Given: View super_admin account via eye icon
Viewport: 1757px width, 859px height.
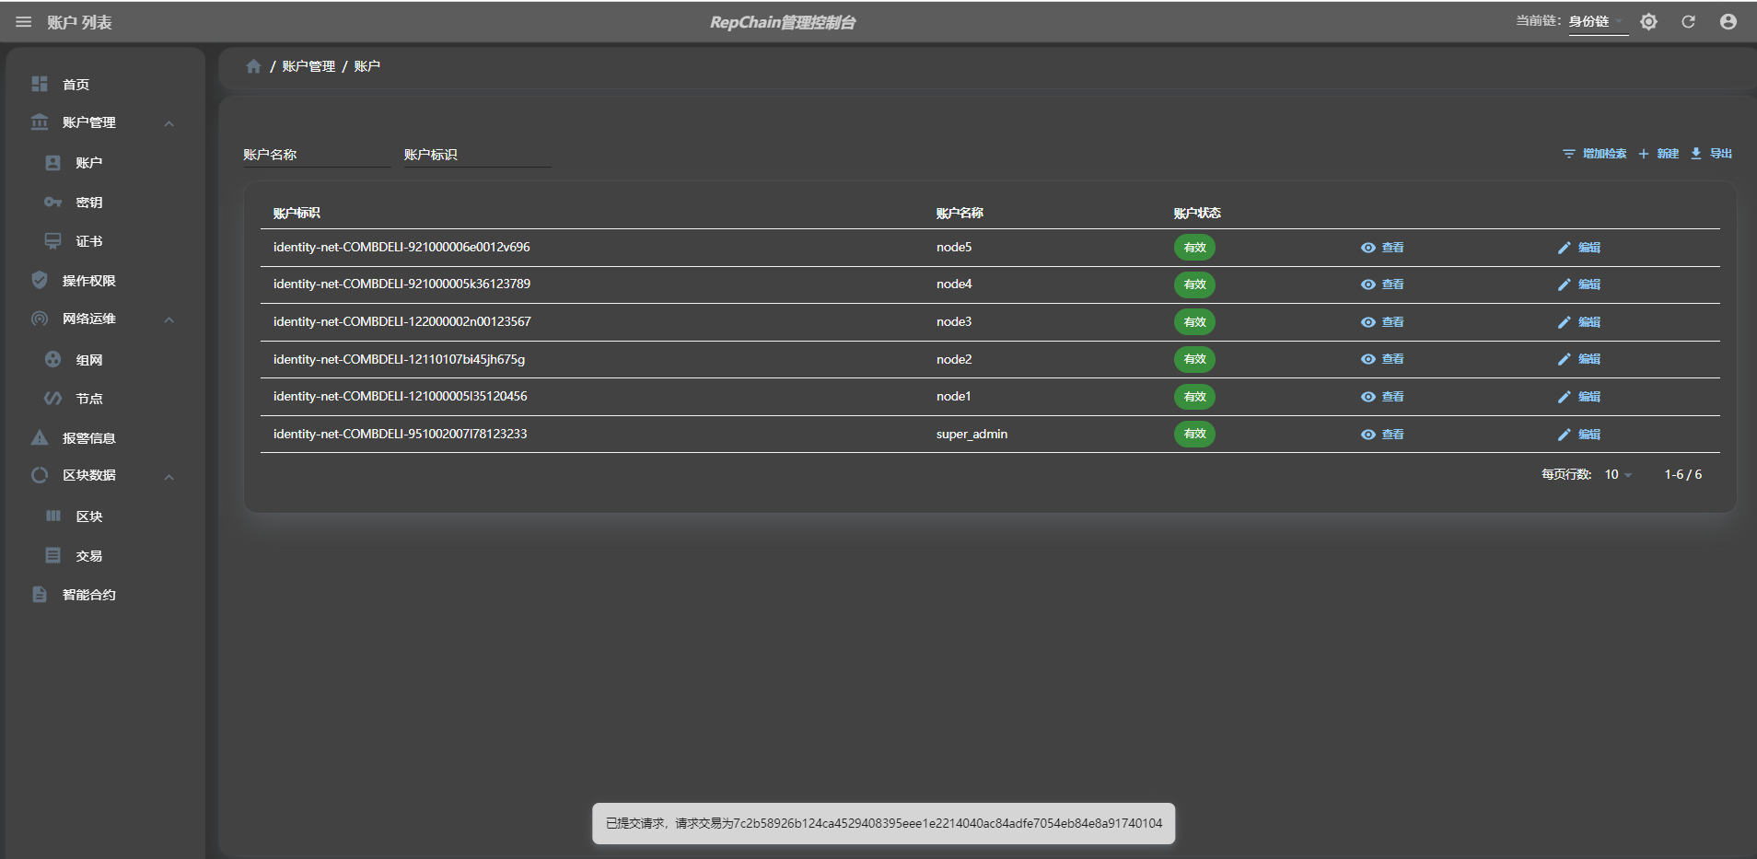Looking at the screenshot, I should pos(1368,435).
